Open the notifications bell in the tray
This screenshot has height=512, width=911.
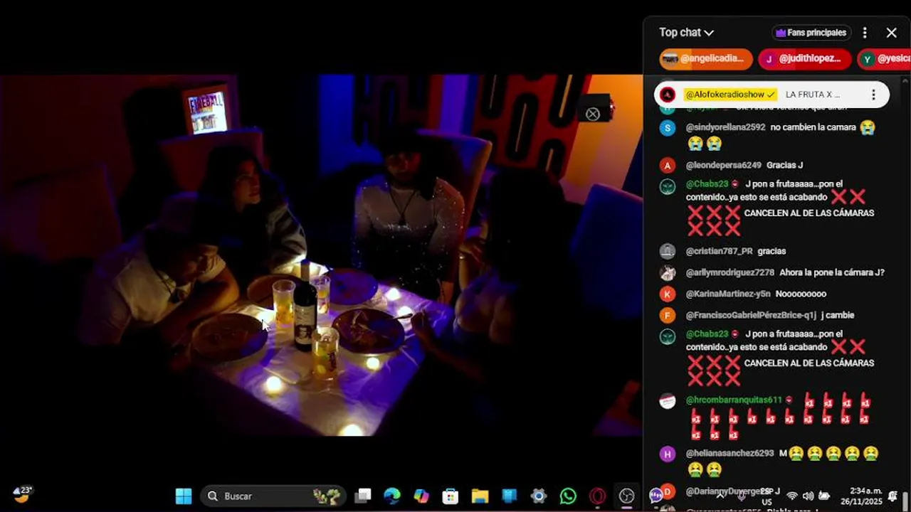point(894,496)
